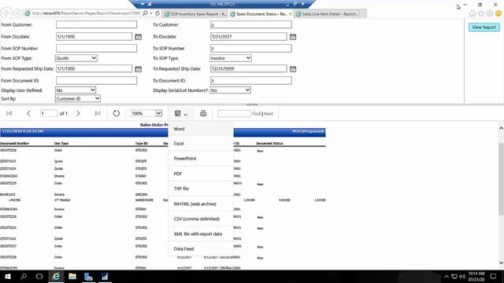Print the report using printer icon
Screen dimensions: 504x283
point(203,113)
